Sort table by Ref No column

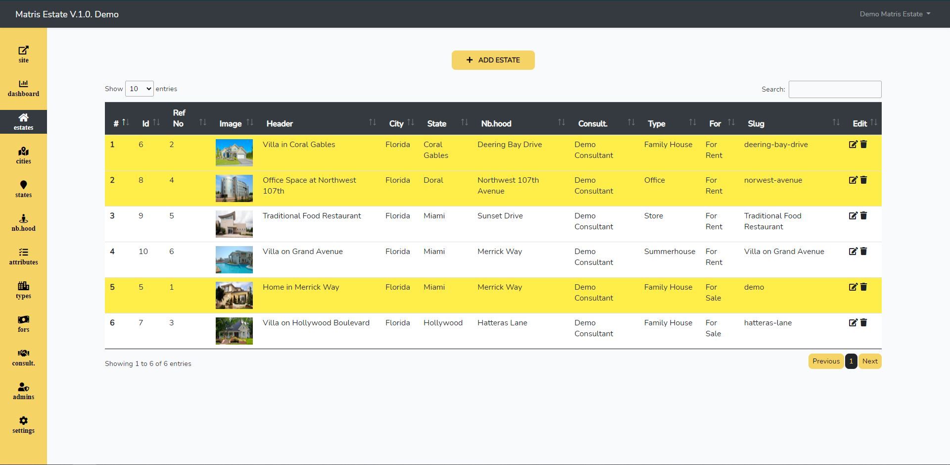[x=188, y=118]
